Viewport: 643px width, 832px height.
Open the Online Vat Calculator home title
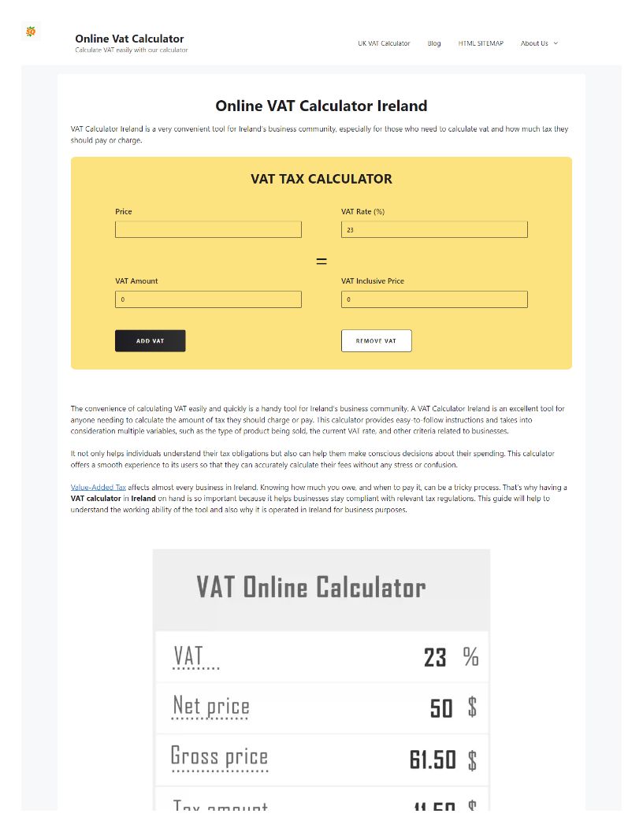coord(129,39)
